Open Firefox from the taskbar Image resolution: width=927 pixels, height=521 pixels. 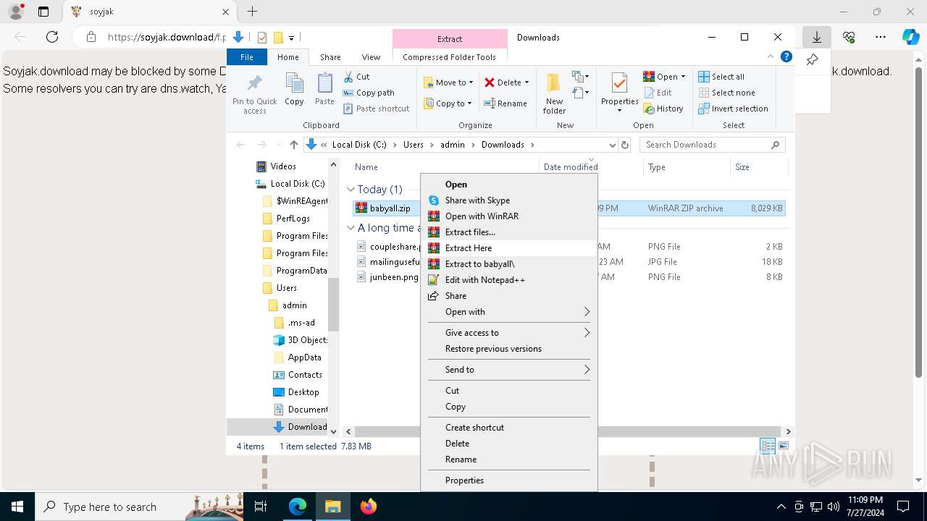tap(369, 507)
